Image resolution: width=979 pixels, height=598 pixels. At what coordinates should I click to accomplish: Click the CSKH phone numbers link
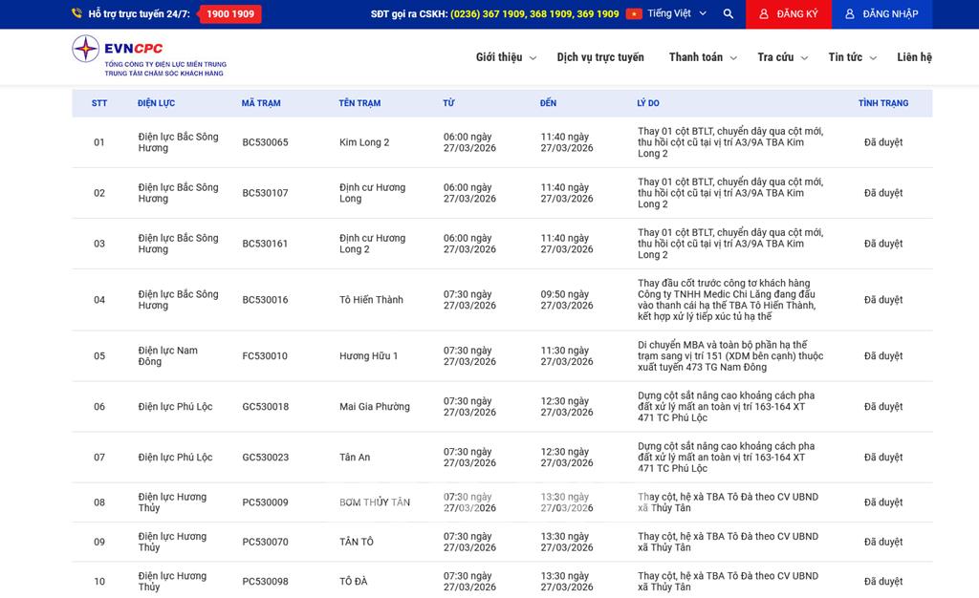(534, 14)
